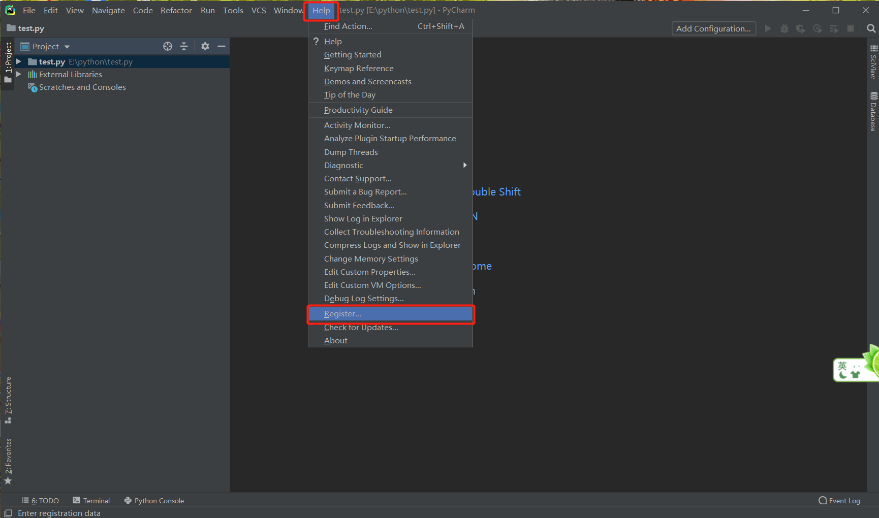Image resolution: width=879 pixels, height=518 pixels.
Task: Click the Build/run concurrency icon
Action: coord(834,28)
